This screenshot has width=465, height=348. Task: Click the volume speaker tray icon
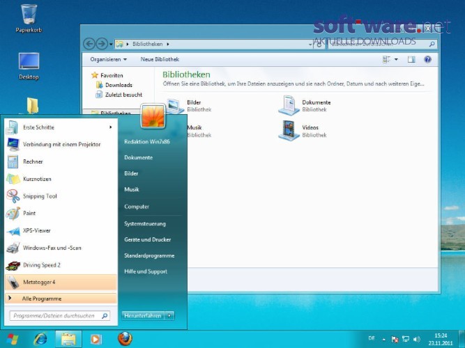(417, 339)
